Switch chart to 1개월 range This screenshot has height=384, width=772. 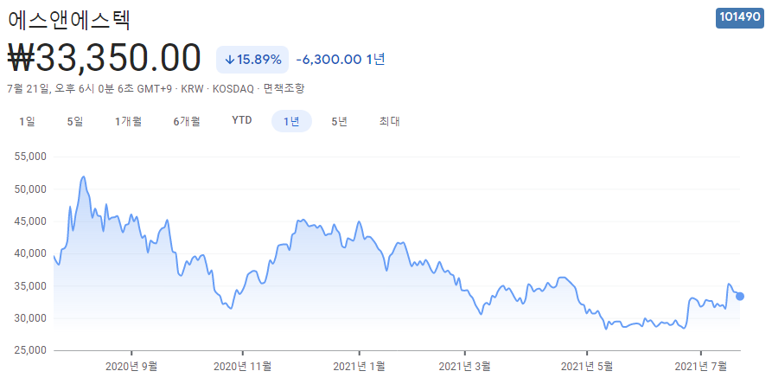point(129,121)
